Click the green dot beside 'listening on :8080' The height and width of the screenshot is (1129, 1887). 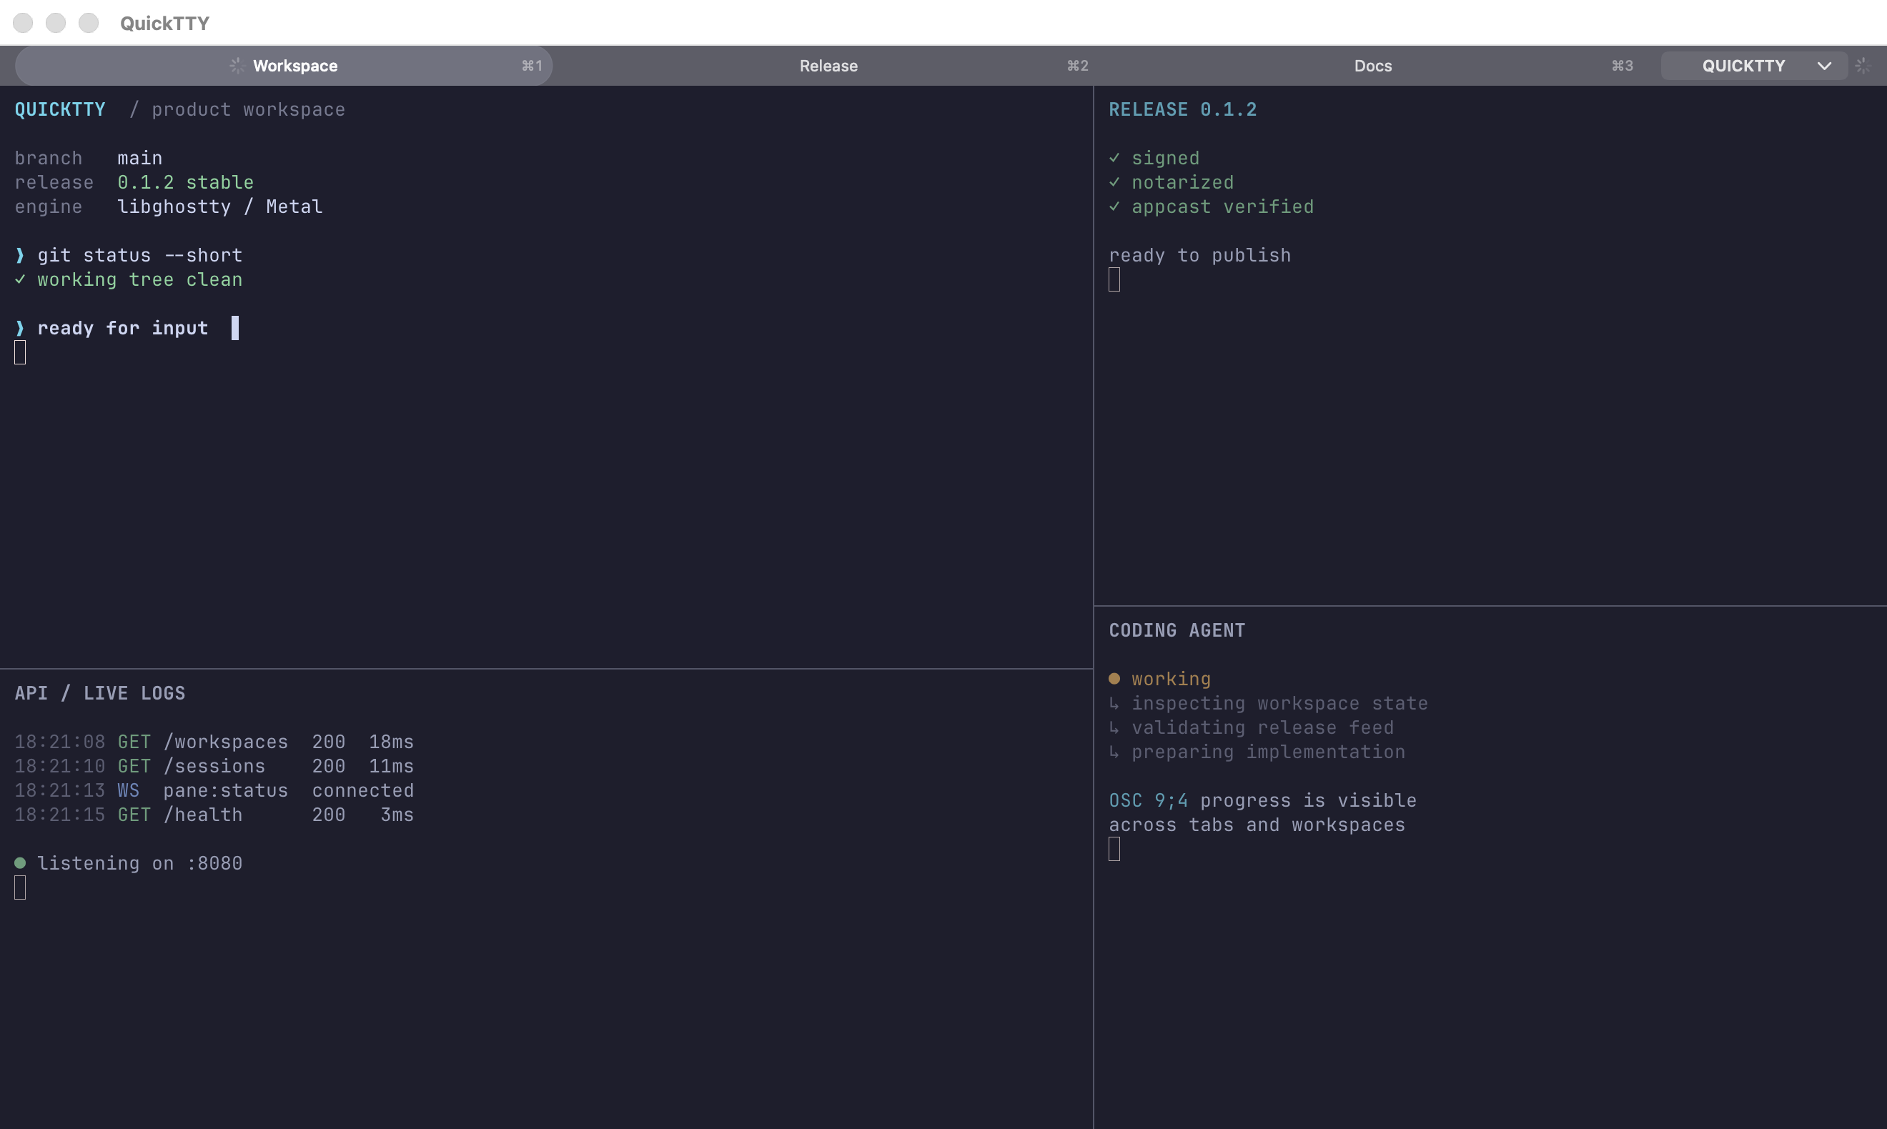click(x=21, y=862)
